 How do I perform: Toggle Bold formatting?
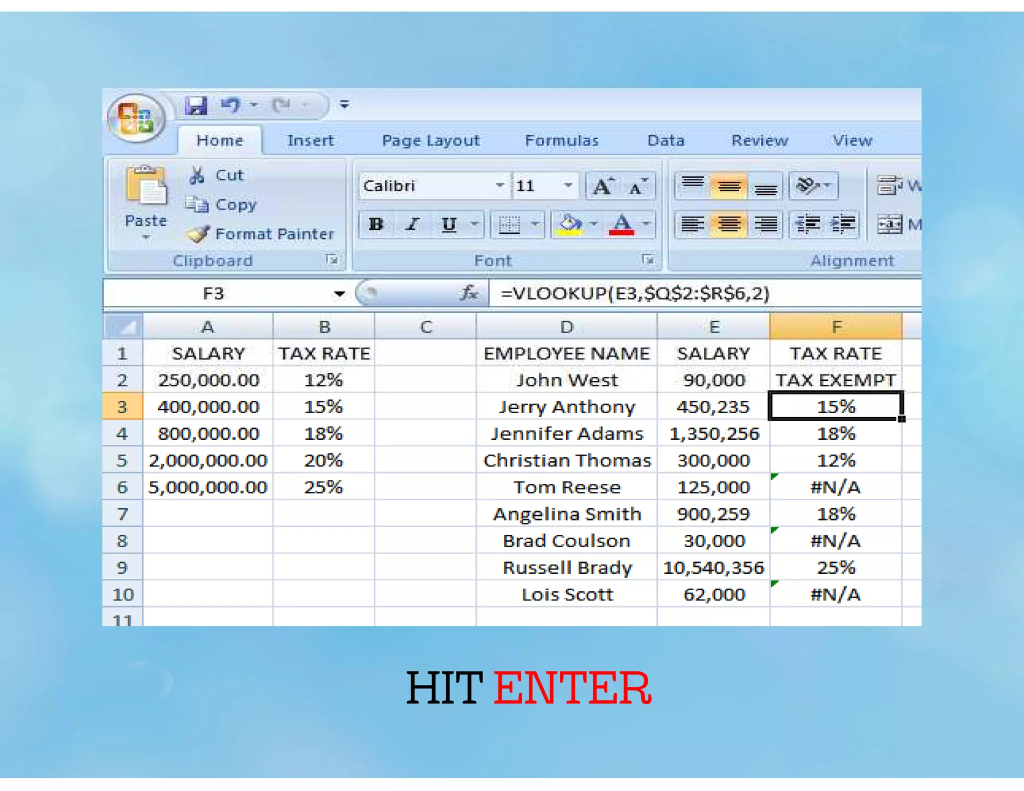[376, 224]
